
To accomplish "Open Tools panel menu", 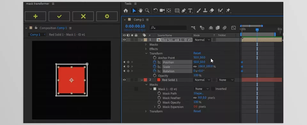I will point(136,4).
